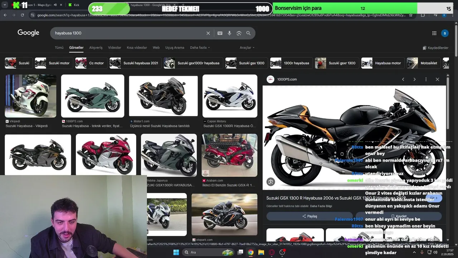Click the large Hayabusa preview image
The height and width of the screenshot is (258, 458).
(354, 138)
